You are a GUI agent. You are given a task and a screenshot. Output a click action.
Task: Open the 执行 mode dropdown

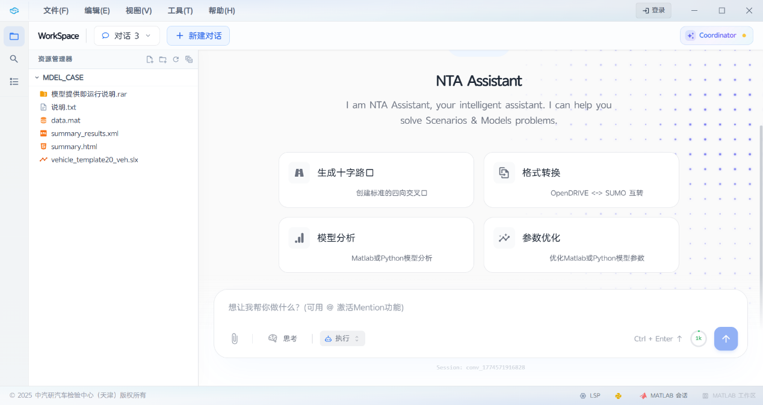pyautogui.click(x=342, y=338)
